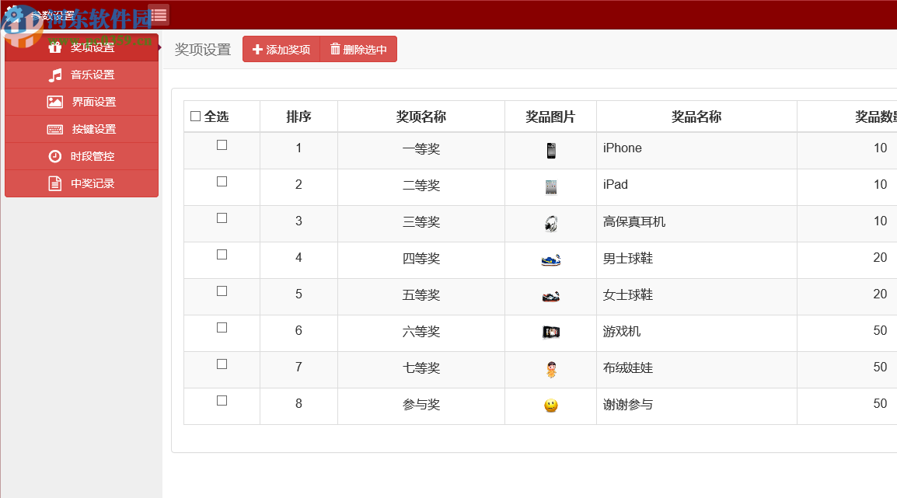Check the checkbox for the 参与奖 row
This screenshot has height=498, width=897.
[x=222, y=399]
